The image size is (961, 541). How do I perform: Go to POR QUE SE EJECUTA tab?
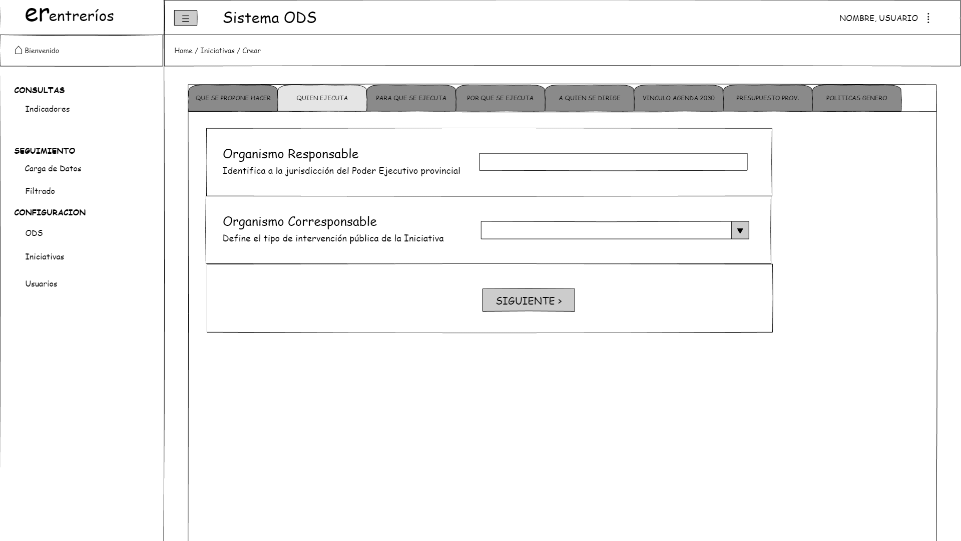coord(500,98)
